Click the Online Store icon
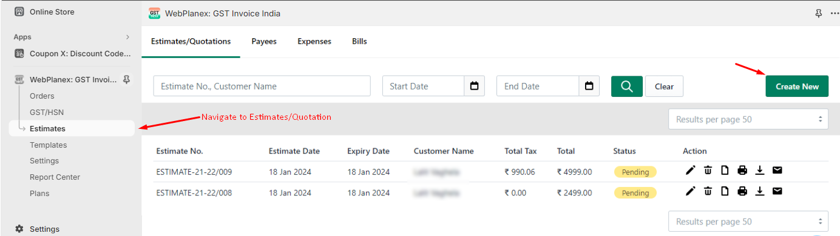 pyautogui.click(x=19, y=11)
